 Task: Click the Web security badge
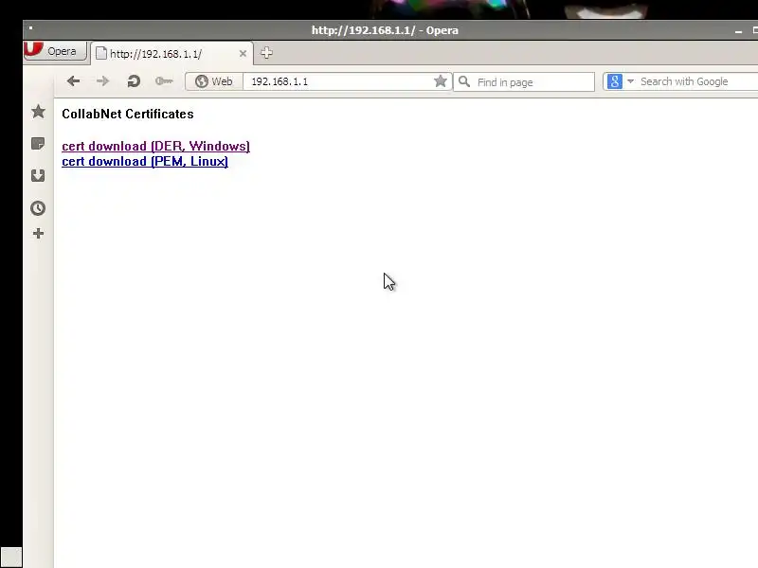tap(214, 81)
